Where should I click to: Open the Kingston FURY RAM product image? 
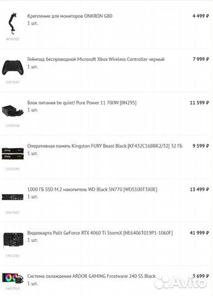(13, 154)
